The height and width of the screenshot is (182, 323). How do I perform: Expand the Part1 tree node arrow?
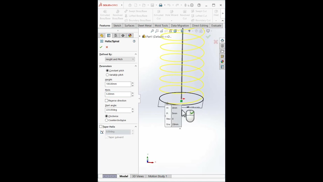tap(140, 37)
